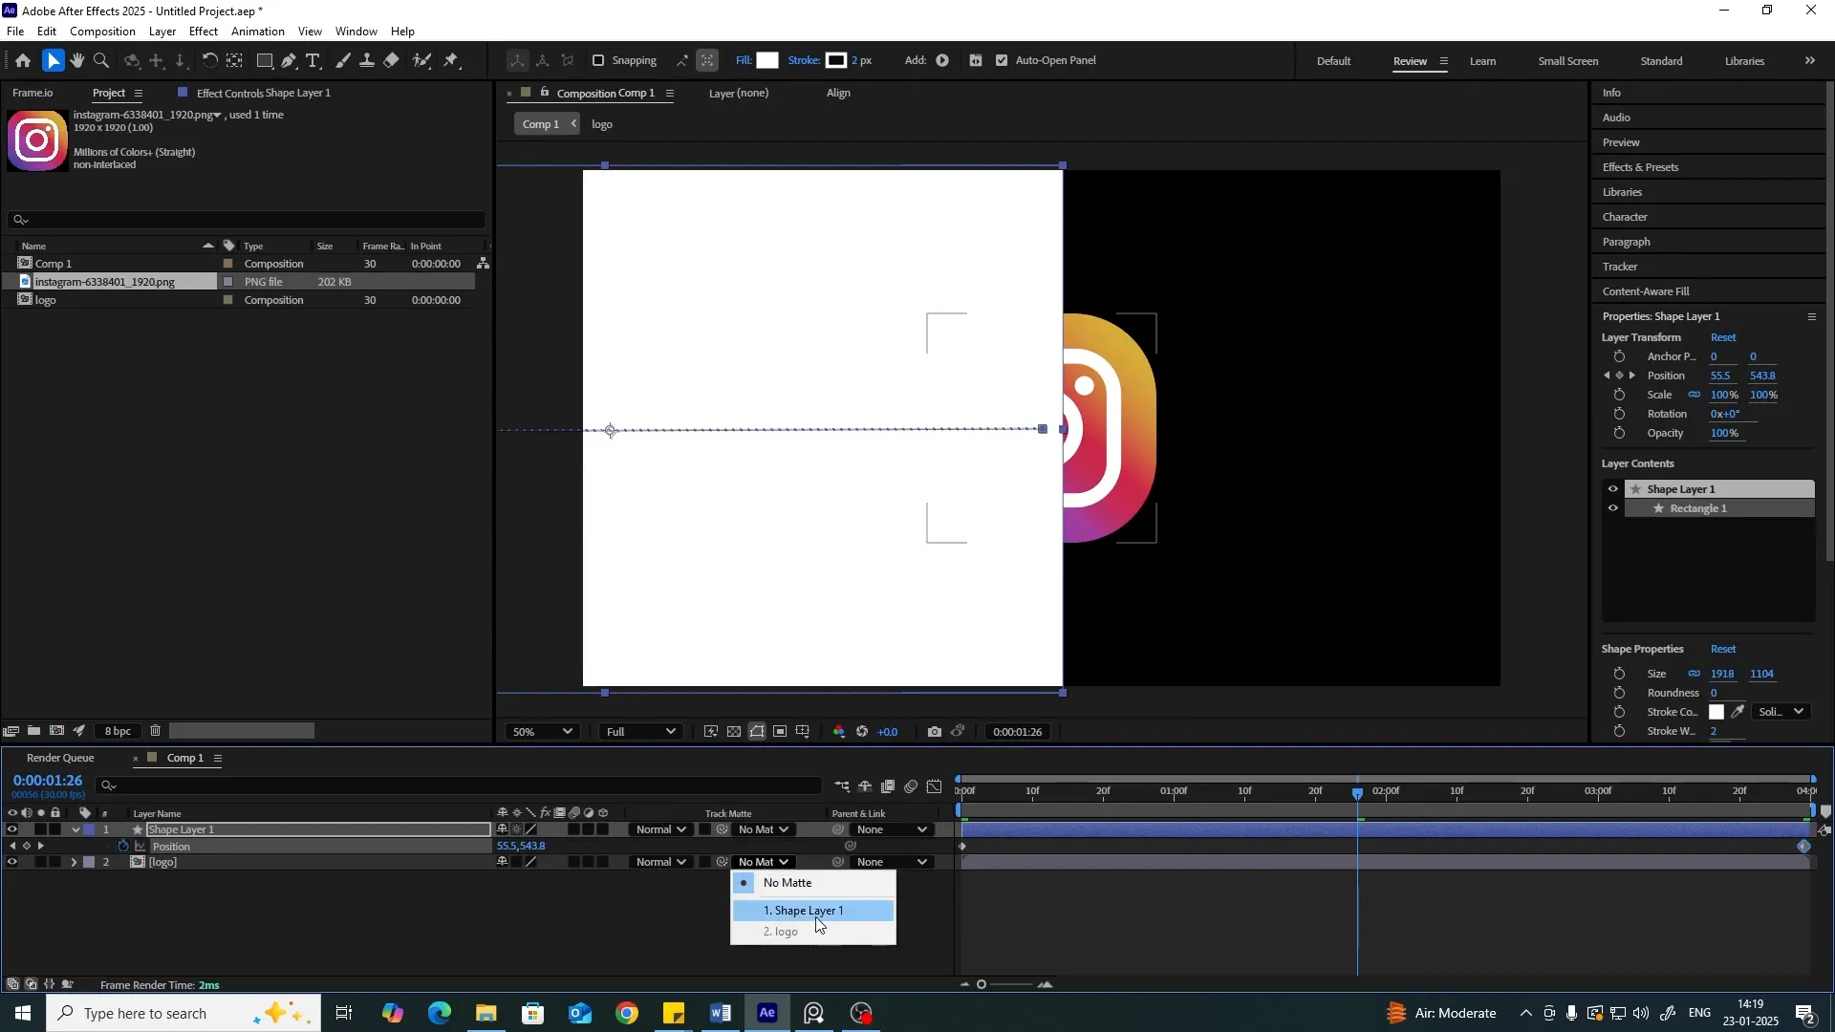The width and height of the screenshot is (1835, 1032).
Task: Open the Content-Aware Fill panel
Action: coord(1646,291)
